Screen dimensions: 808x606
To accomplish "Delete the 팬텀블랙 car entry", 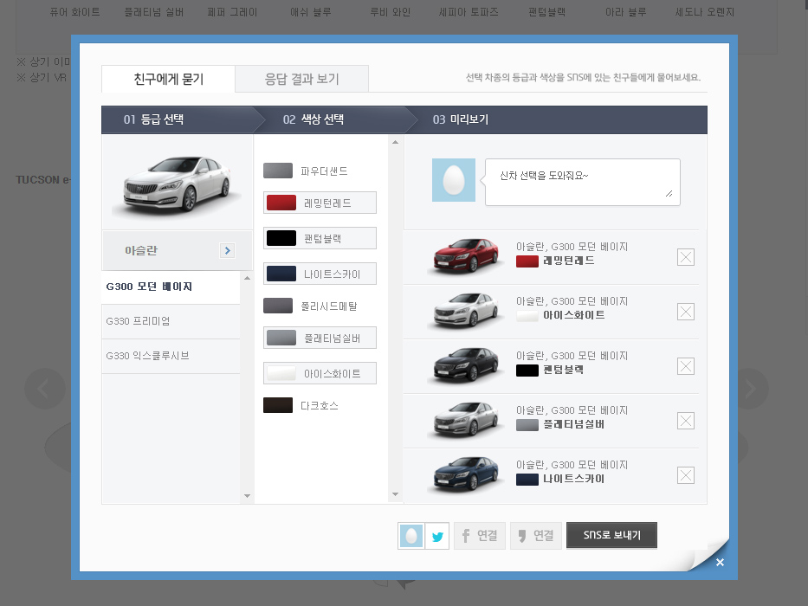I will click(x=686, y=366).
